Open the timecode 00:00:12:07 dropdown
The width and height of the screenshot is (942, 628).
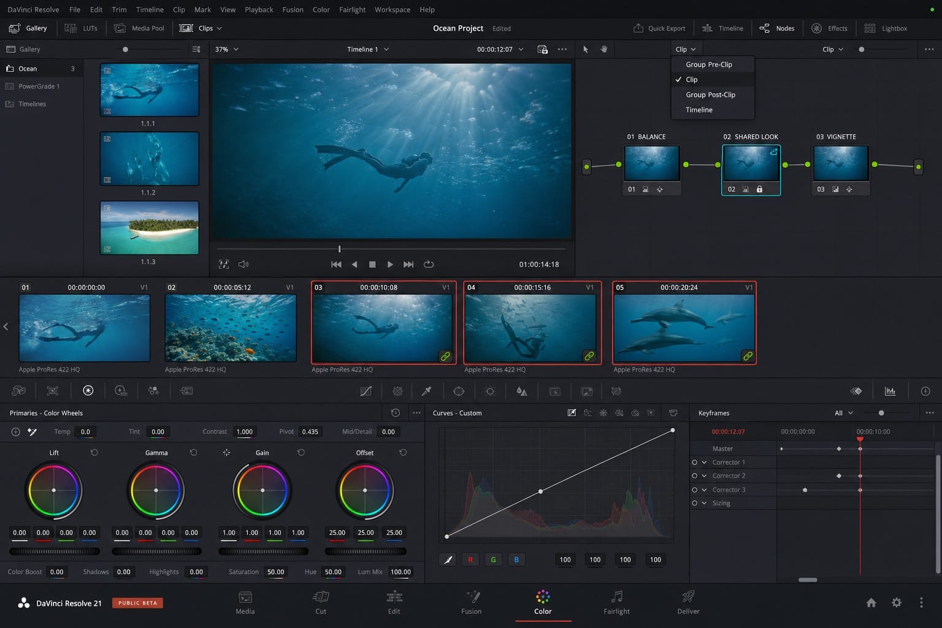click(x=500, y=49)
